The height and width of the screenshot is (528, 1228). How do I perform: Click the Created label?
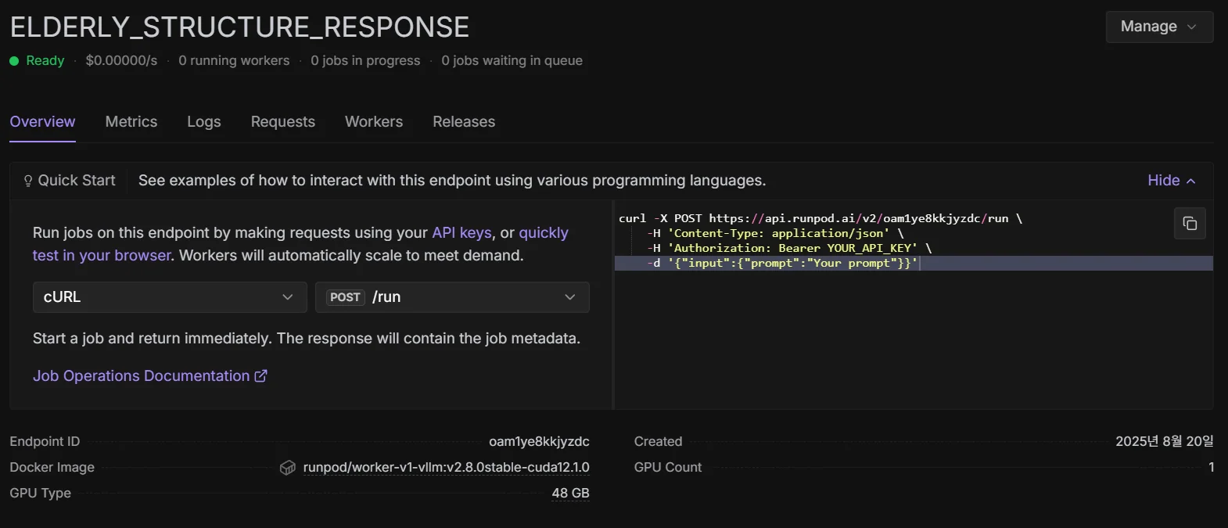tap(658, 442)
